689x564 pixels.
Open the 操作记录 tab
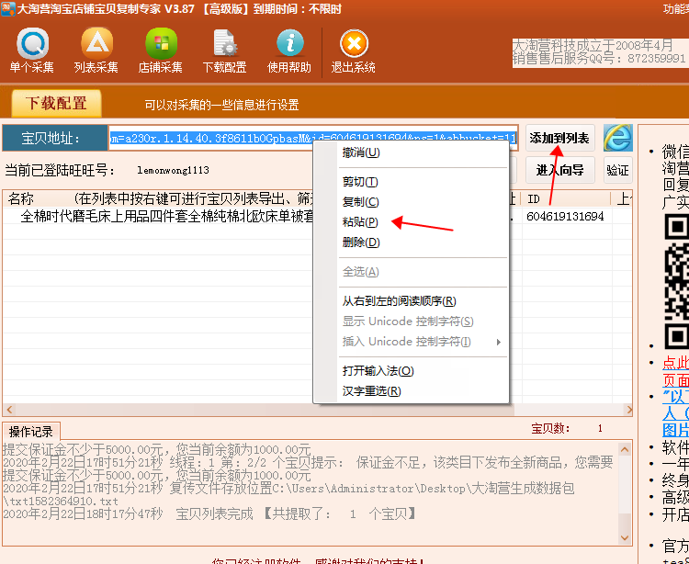pos(30,432)
